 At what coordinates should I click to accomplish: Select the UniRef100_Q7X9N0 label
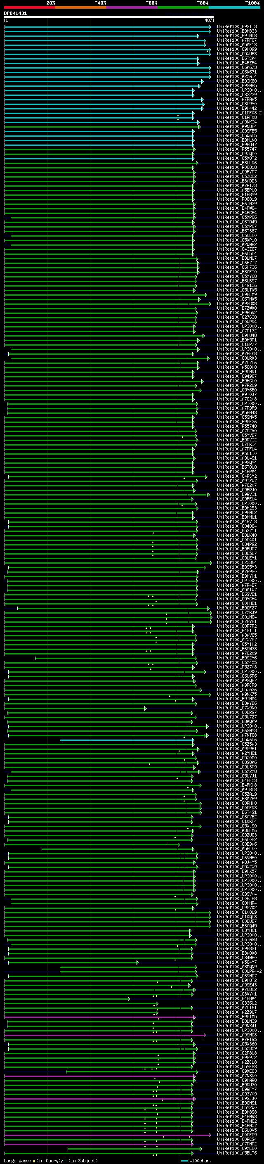237,708
